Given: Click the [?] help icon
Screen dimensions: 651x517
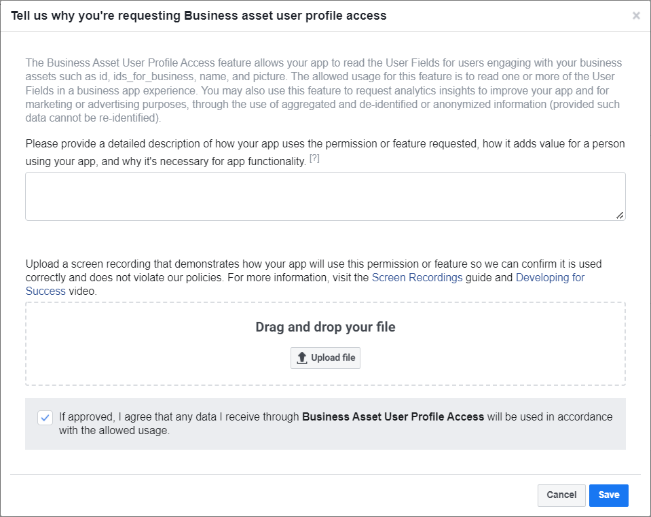Looking at the screenshot, I should click(x=314, y=159).
